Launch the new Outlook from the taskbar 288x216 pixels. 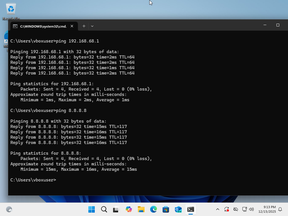178,209
